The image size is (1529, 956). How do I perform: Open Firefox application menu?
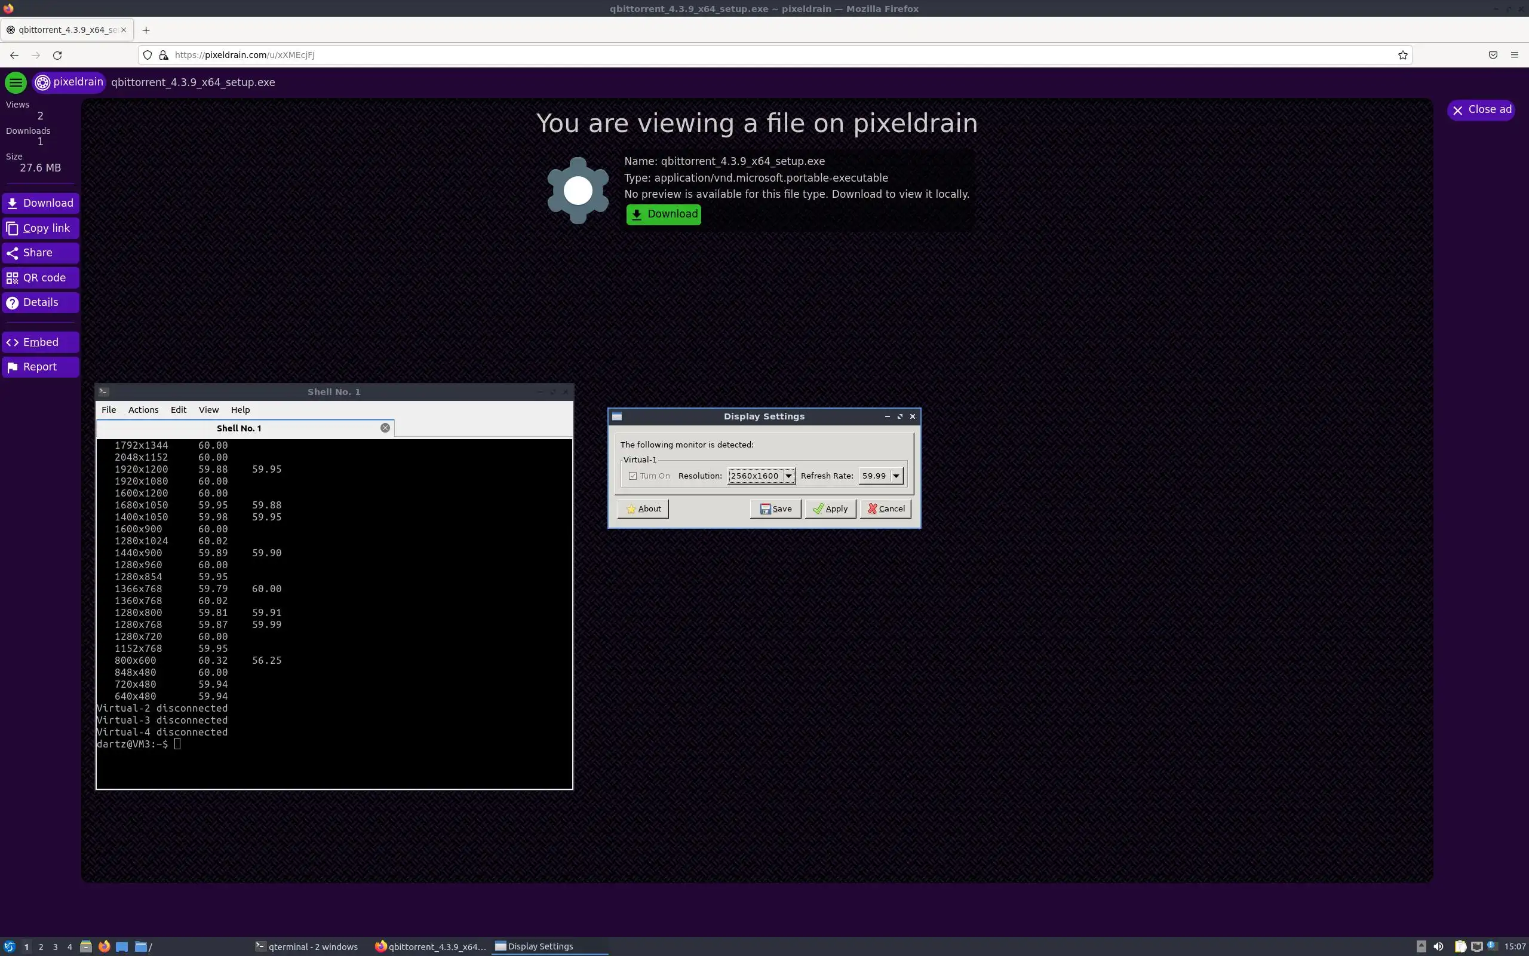point(1515,55)
